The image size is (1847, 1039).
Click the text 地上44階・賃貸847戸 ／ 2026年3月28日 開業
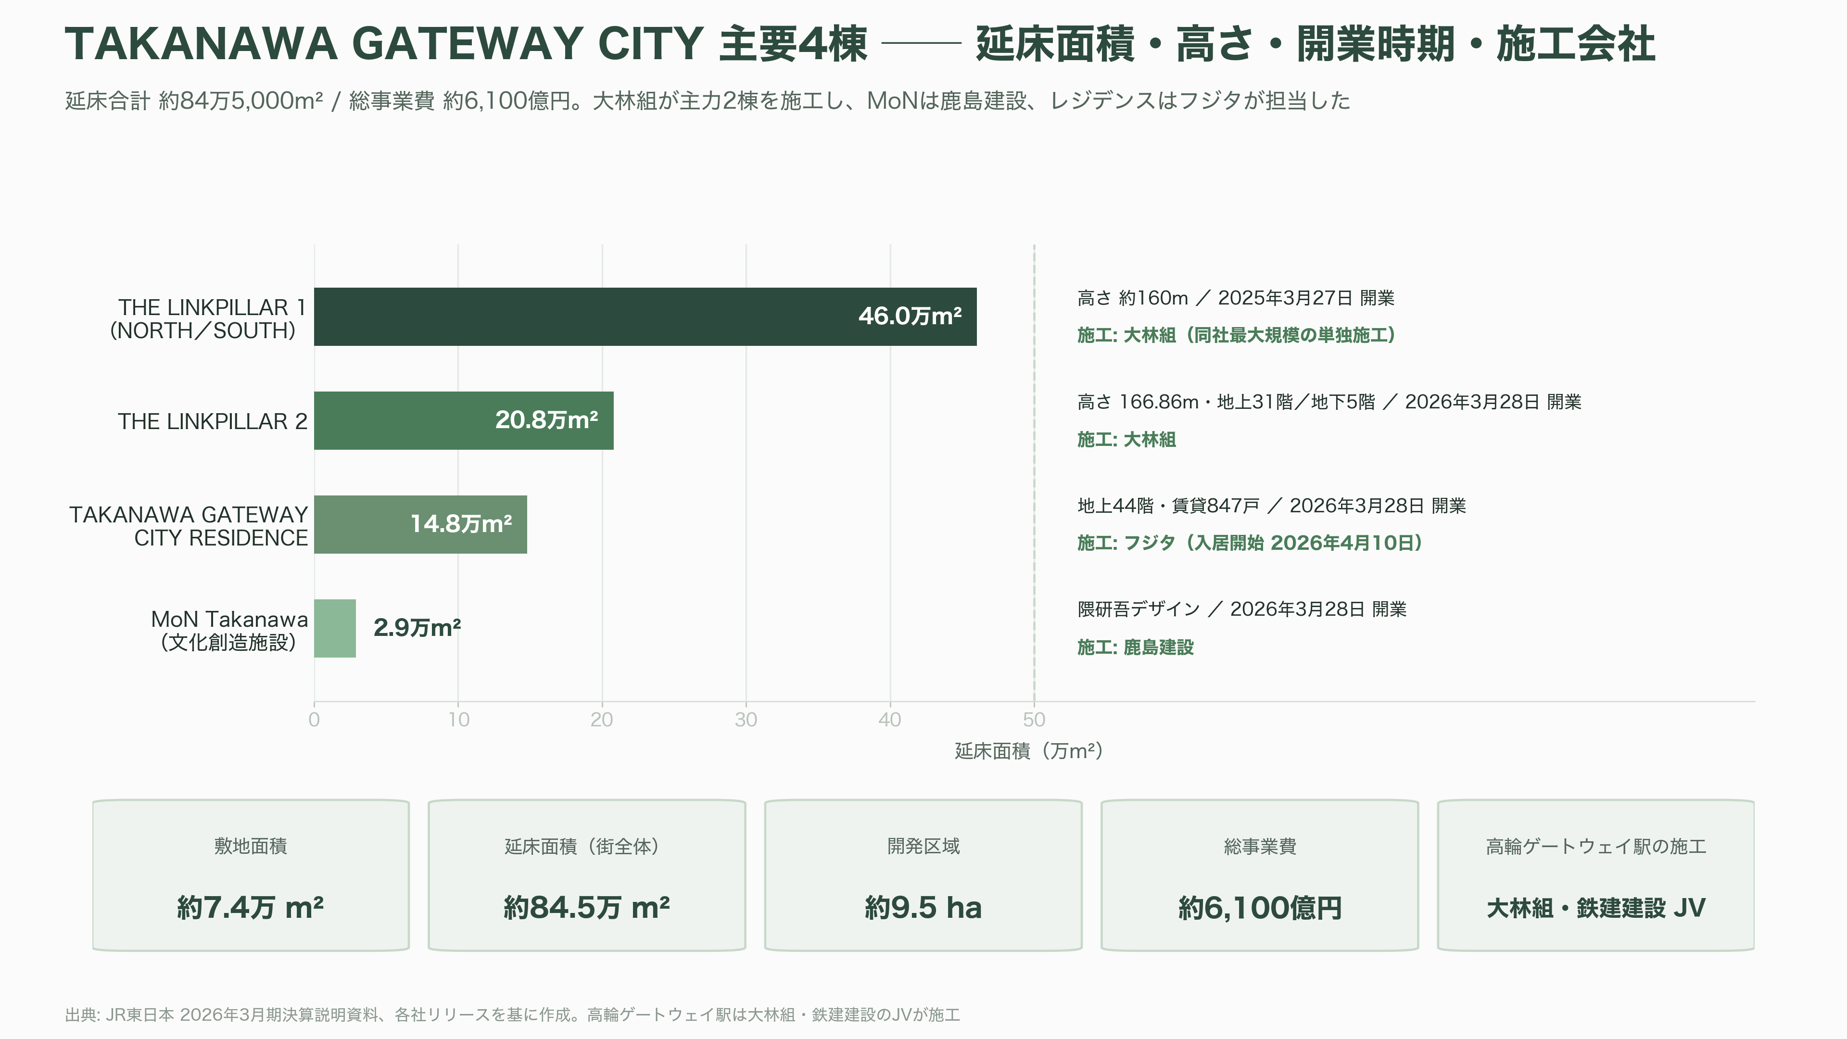pos(1272,506)
